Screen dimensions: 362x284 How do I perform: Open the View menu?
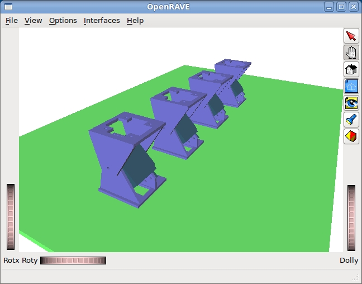click(33, 21)
